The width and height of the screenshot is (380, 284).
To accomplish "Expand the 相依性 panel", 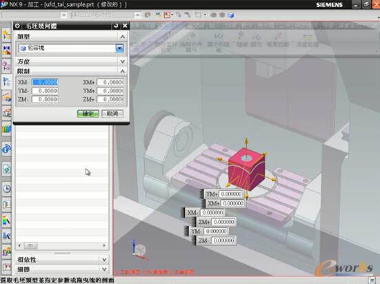I will (104, 260).
